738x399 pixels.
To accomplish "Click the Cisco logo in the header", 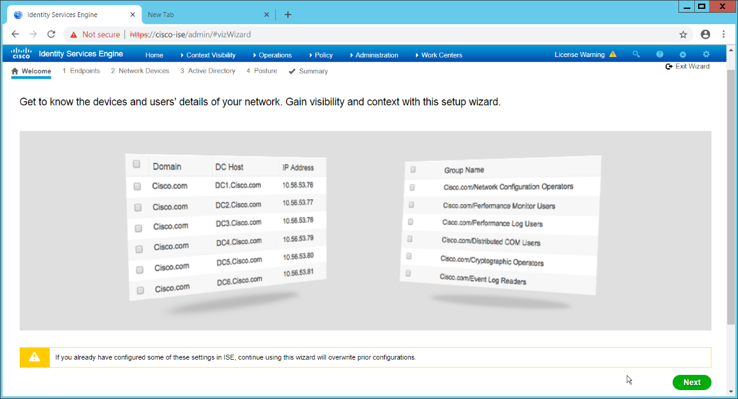I will pyautogui.click(x=21, y=54).
